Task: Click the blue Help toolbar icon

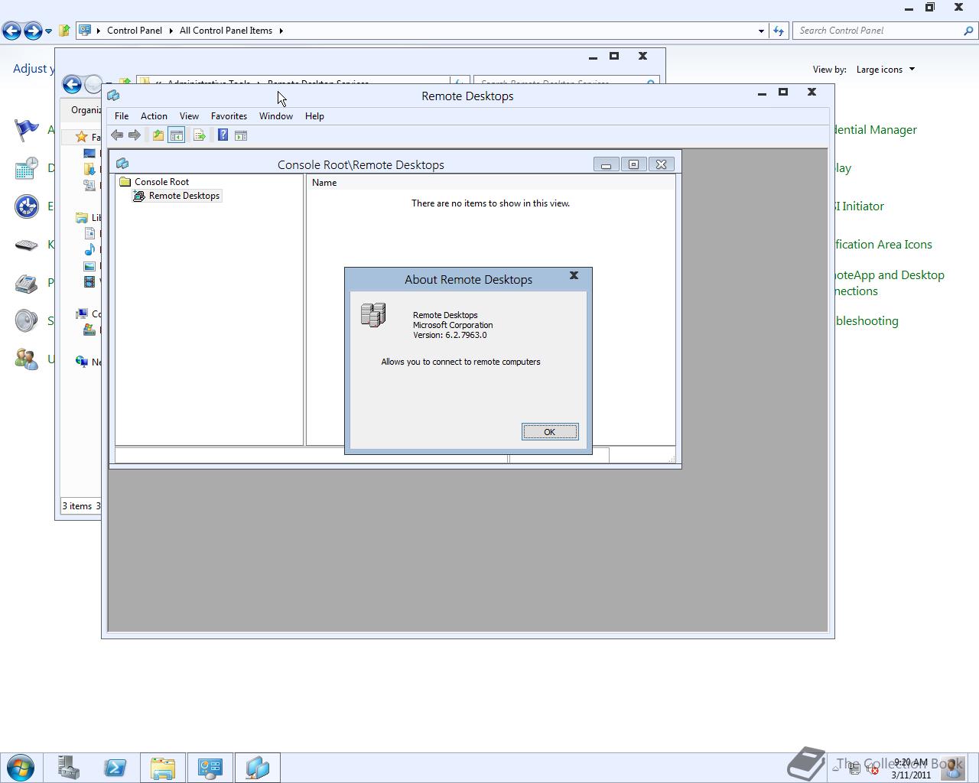Action: [x=223, y=135]
